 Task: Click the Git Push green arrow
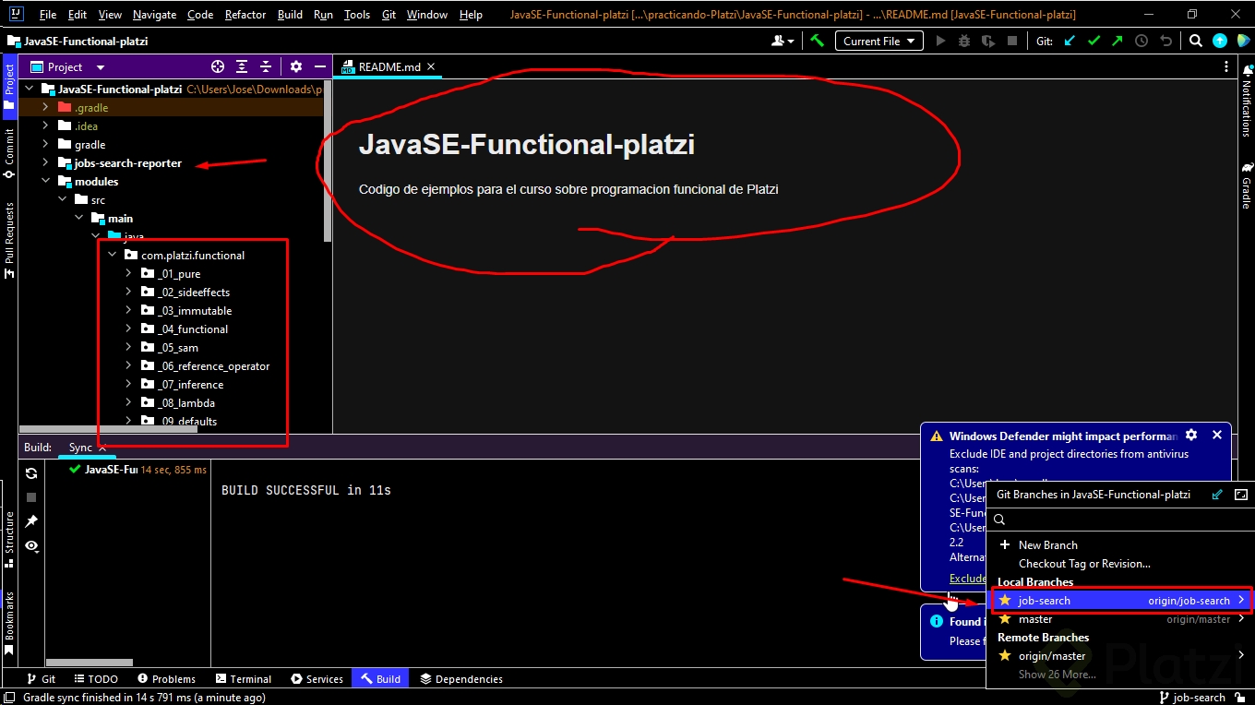1118,41
